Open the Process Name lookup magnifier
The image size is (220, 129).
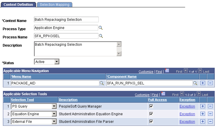(x=100, y=36)
